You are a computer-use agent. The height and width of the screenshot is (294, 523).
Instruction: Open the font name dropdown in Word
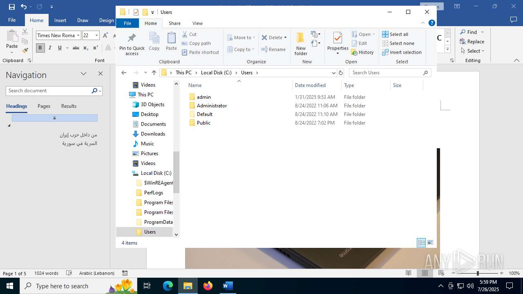(x=78, y=36)
